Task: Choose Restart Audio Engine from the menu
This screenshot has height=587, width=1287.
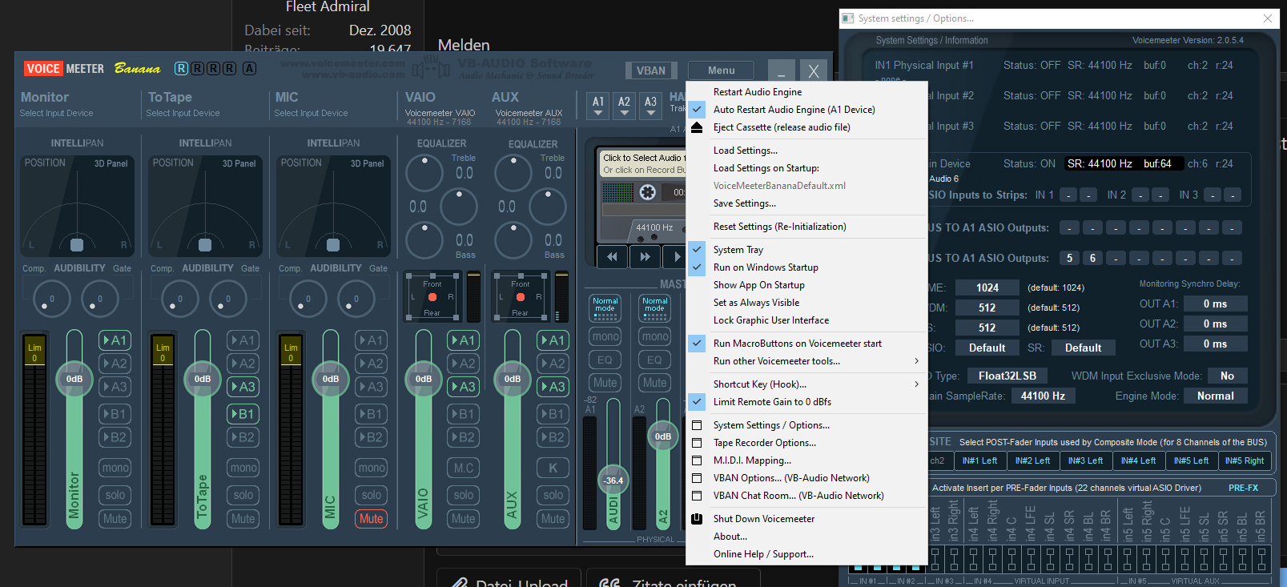Action: (806, 92)
